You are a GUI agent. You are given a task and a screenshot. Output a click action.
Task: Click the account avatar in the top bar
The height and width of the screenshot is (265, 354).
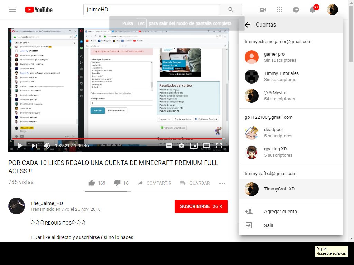333,10
